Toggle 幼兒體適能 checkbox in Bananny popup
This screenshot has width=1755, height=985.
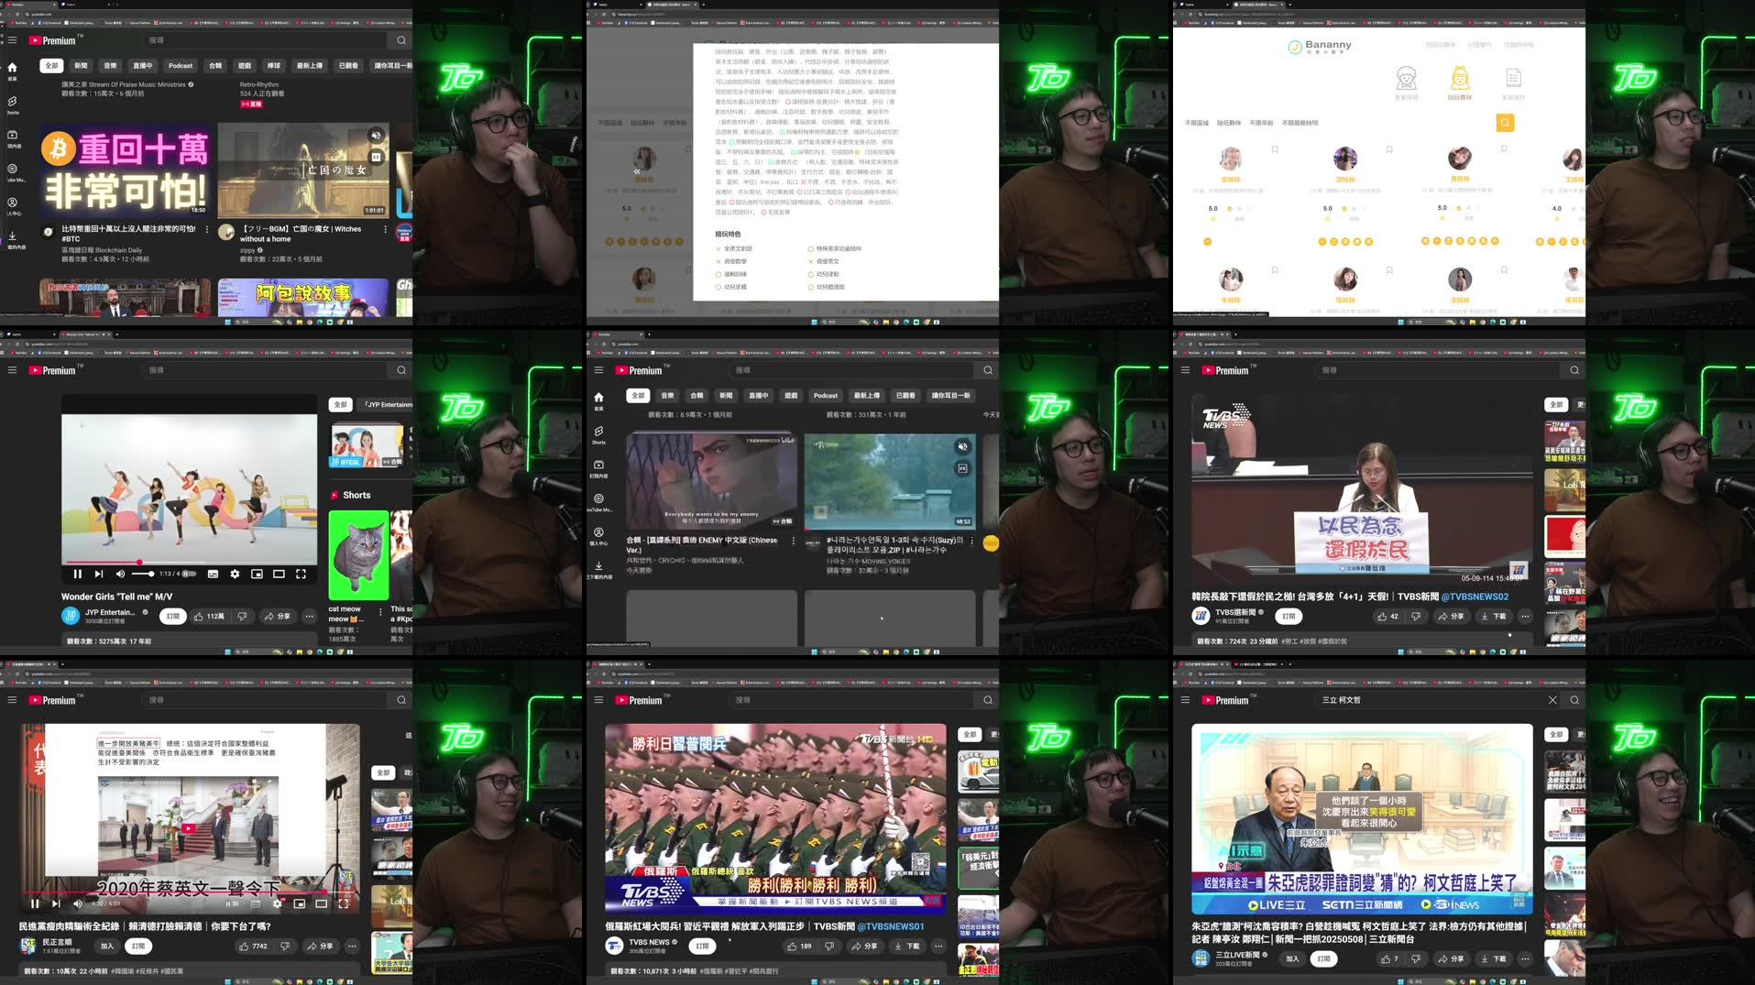pos(810,287)
